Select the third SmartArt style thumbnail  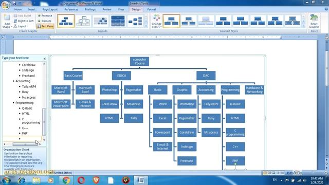tap(206, 21)
